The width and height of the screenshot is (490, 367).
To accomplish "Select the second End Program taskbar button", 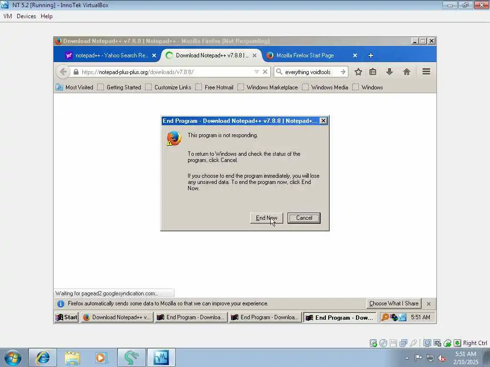I will click(265, 317).
